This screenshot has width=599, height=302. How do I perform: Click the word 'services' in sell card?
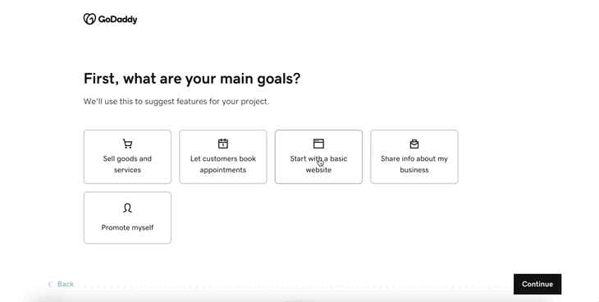click(127, 170)
